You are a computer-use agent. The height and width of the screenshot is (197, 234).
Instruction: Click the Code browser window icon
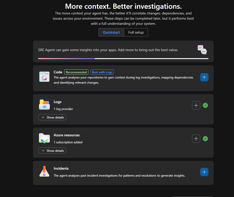click(44, 77)
